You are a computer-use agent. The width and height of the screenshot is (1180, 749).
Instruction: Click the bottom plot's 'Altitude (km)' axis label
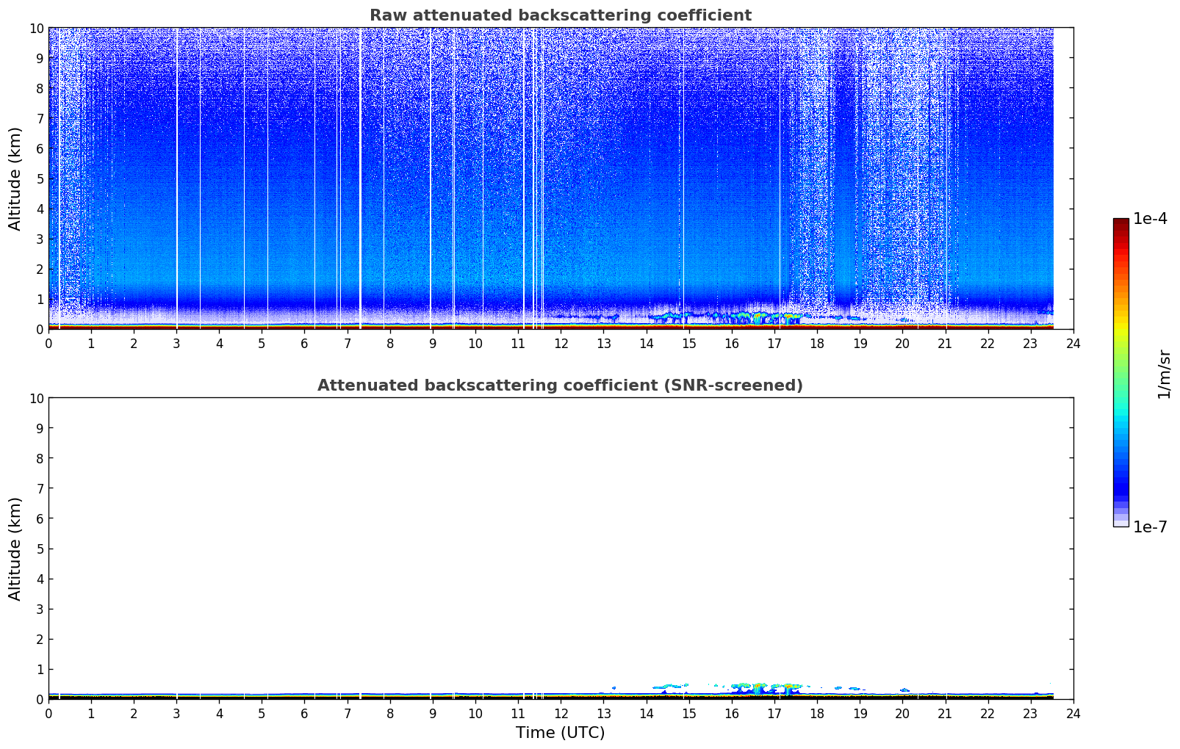coord(15,549)
